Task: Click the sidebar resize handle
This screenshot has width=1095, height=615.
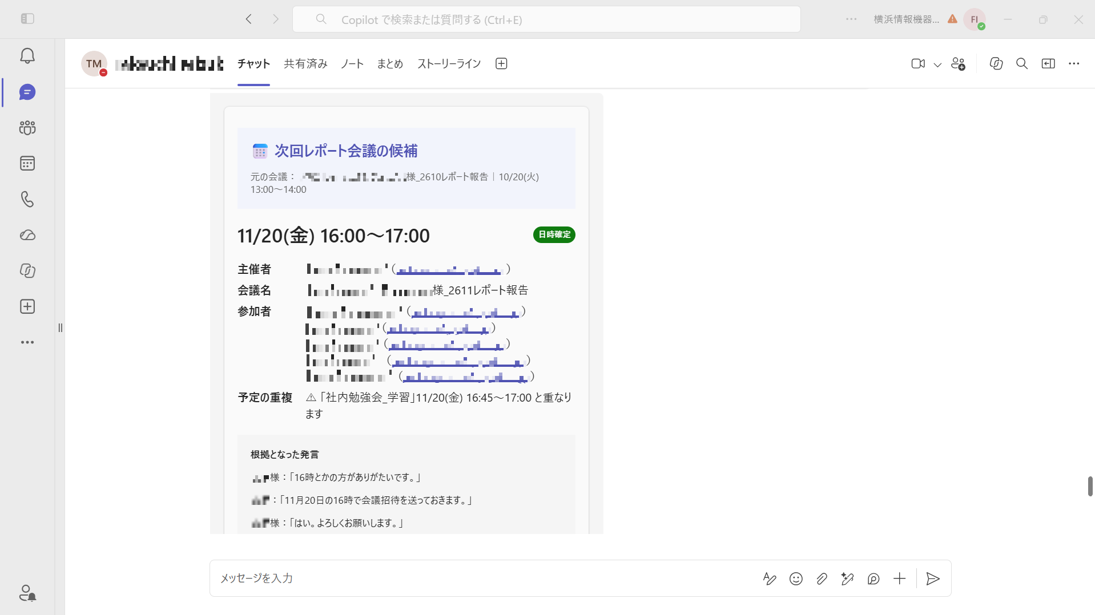Action: click(61, 327)
